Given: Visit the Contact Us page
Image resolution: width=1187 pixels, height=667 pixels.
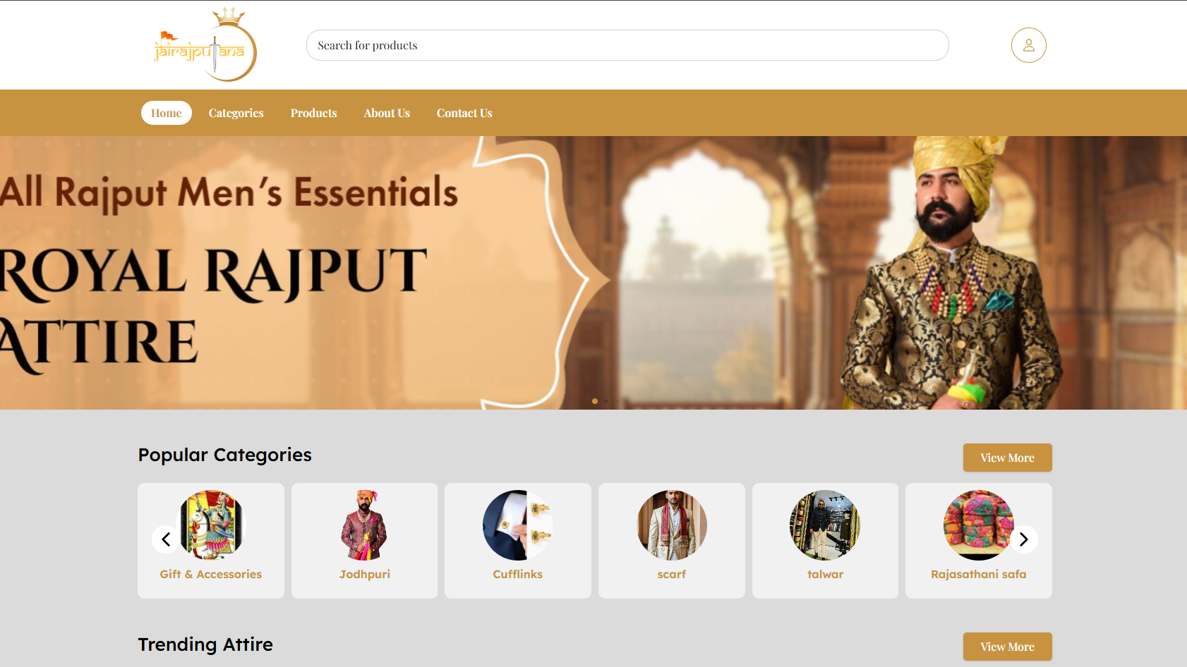Looking at the screenshot, I should (464, 113).
